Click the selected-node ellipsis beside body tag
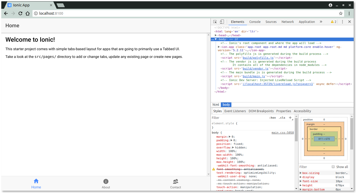This screenshot has height=193, width=356. (213, 39)
